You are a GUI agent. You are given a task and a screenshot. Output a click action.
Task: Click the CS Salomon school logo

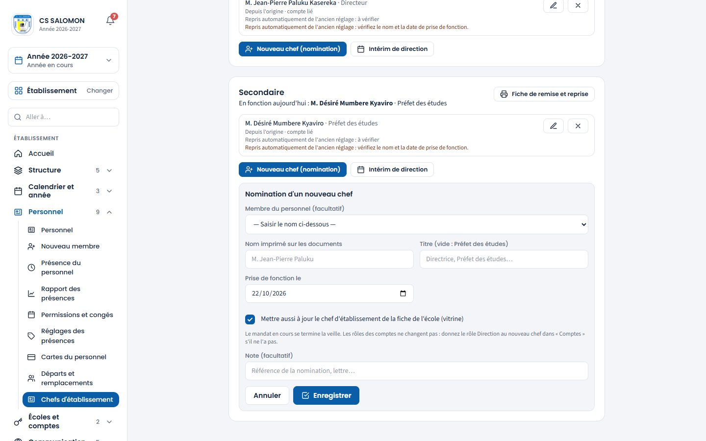pyautogui.click(x=23, y=24)
